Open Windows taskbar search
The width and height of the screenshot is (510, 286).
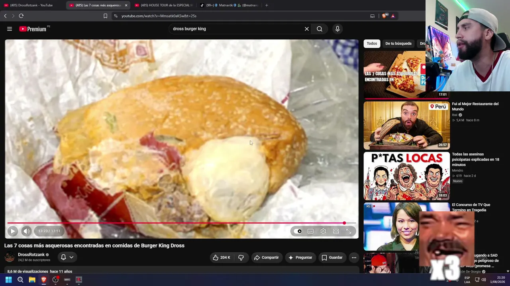point(20,280)
